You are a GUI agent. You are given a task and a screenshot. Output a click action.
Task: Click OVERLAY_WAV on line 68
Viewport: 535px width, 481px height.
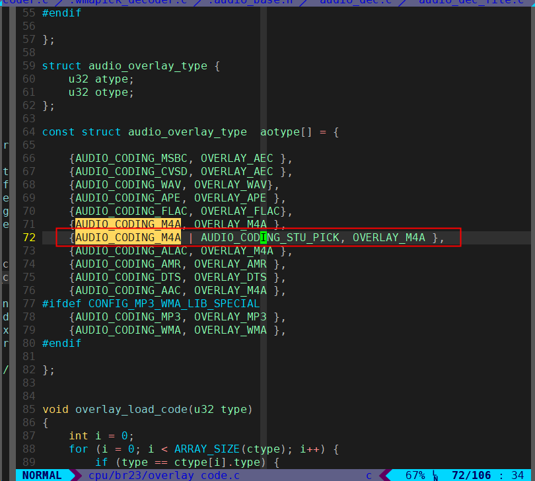point(231,185)
